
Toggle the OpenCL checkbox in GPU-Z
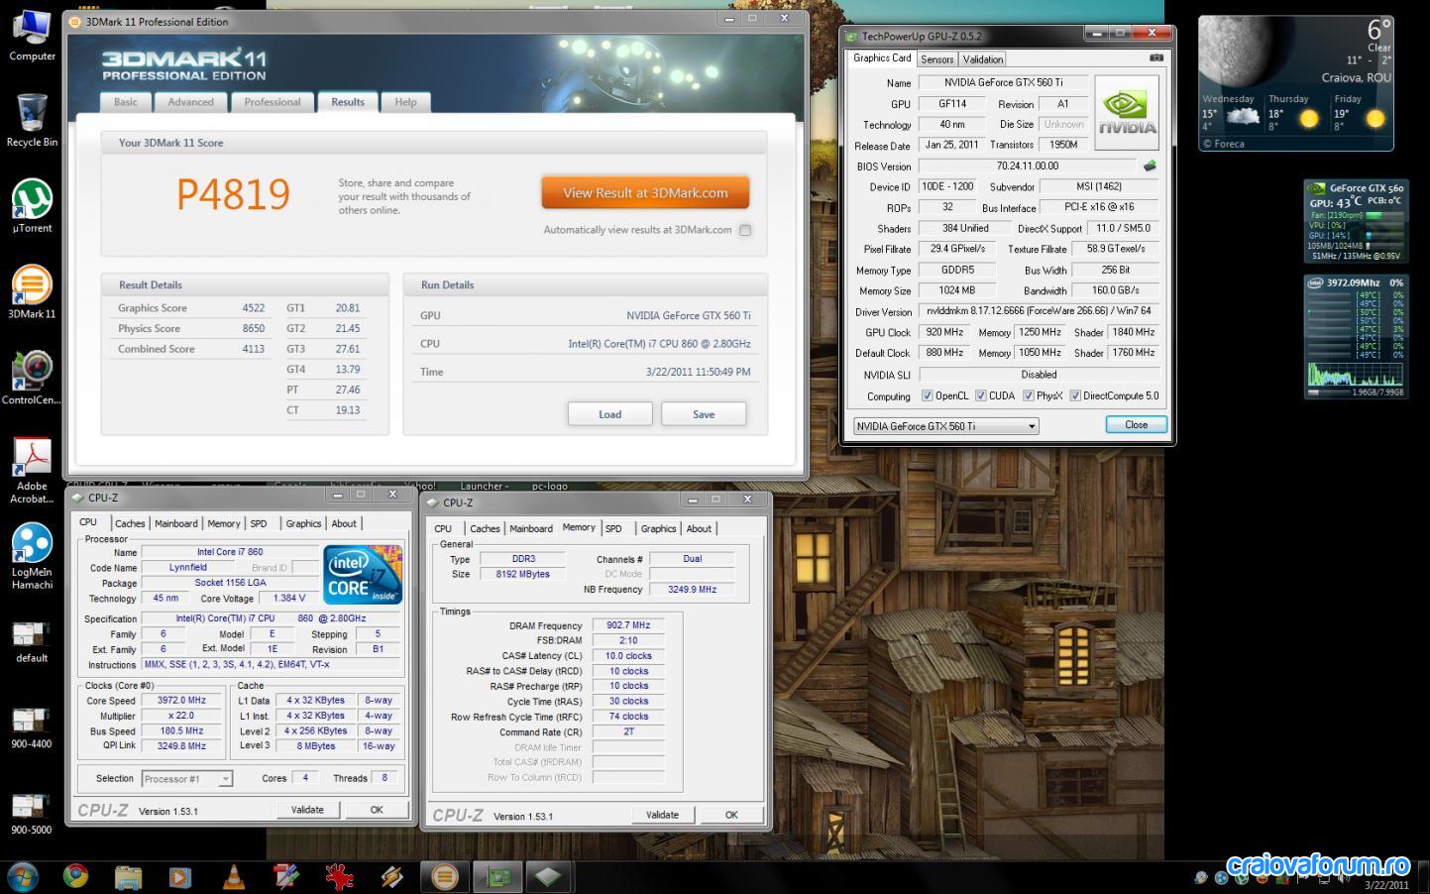pos(928,395)
